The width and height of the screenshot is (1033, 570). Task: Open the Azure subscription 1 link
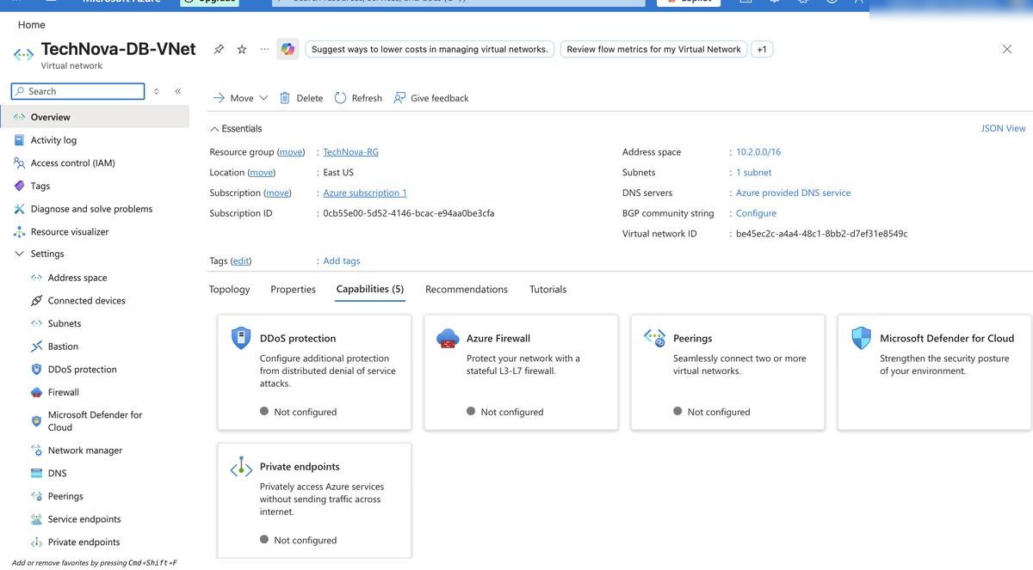(x=365, y=193)
